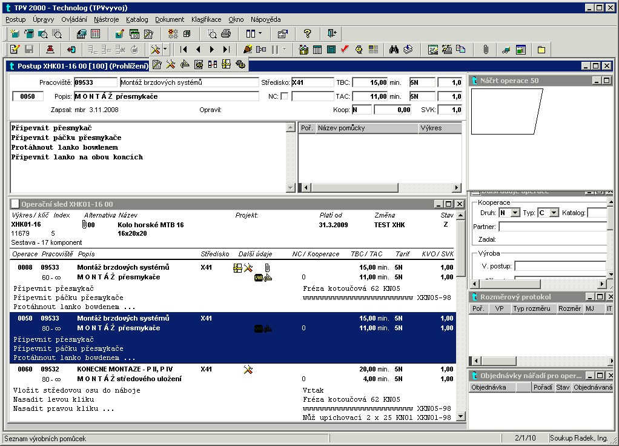The image size is (619, 446).
Task: Click the paperclip attachment toolbar icon
Action: [486, 50]
